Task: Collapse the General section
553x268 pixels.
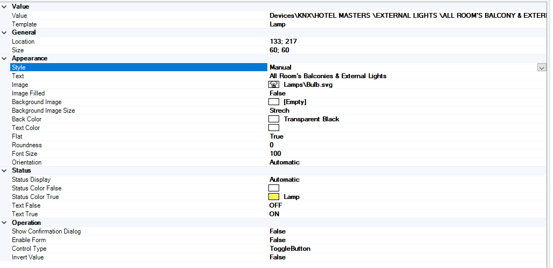Action: point(4,32)
